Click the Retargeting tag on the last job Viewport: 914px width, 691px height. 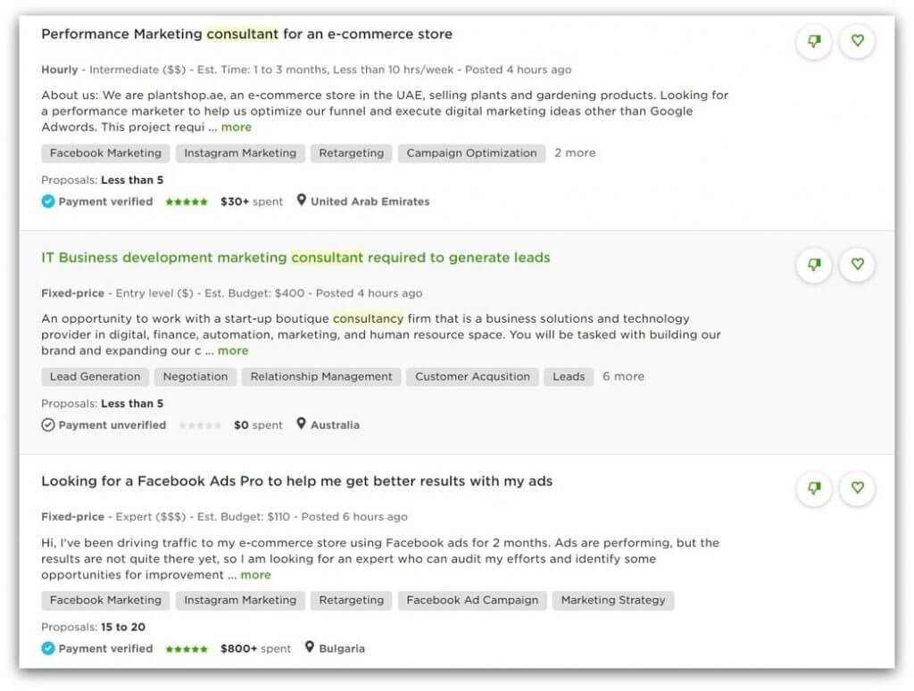tap(351, 600)
